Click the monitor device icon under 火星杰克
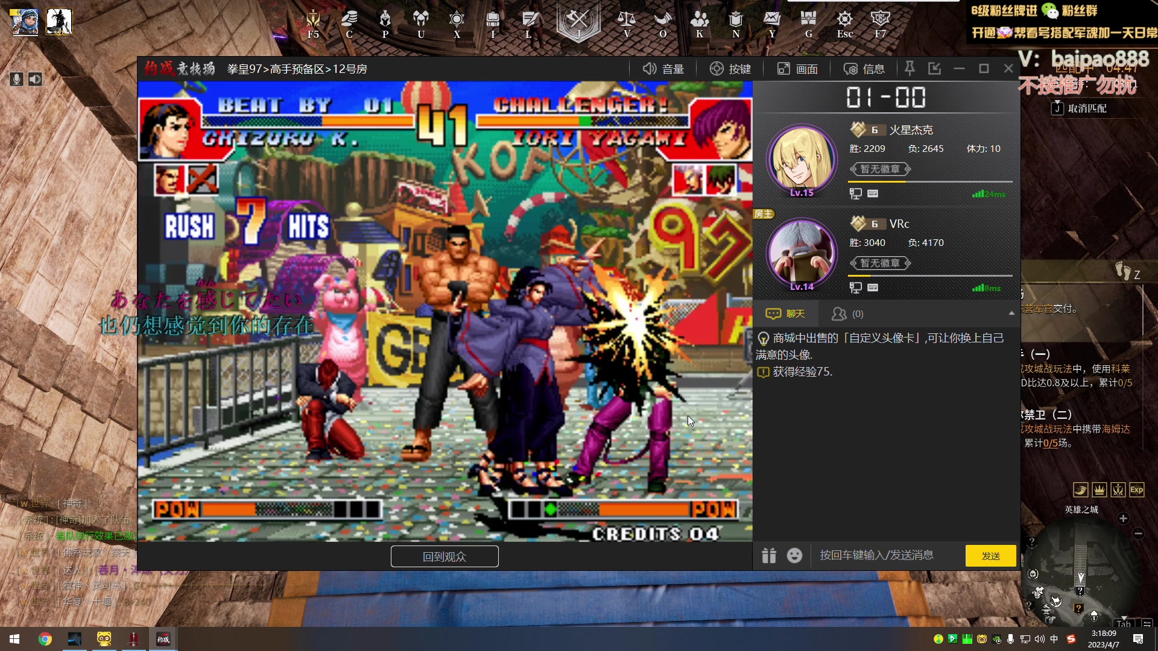The image size is (1158, 651). tap(855, 193)
